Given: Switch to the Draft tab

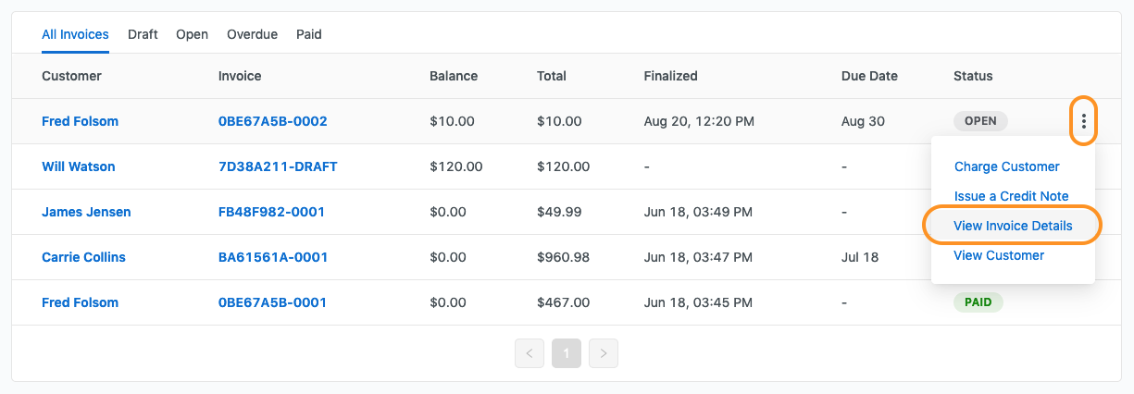Looking at the screenshot, I should [x=143, y=34].
